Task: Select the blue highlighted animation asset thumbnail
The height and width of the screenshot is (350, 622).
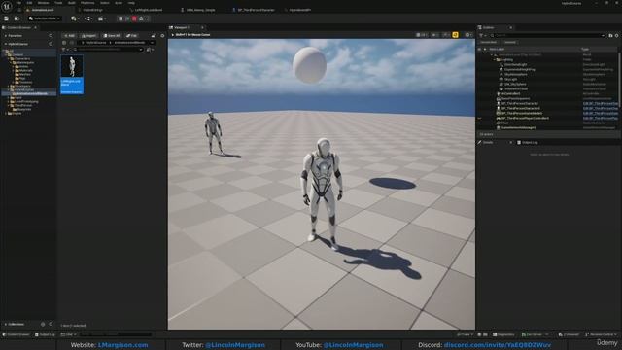Action: pyautogui.click(x=72, y=74)
